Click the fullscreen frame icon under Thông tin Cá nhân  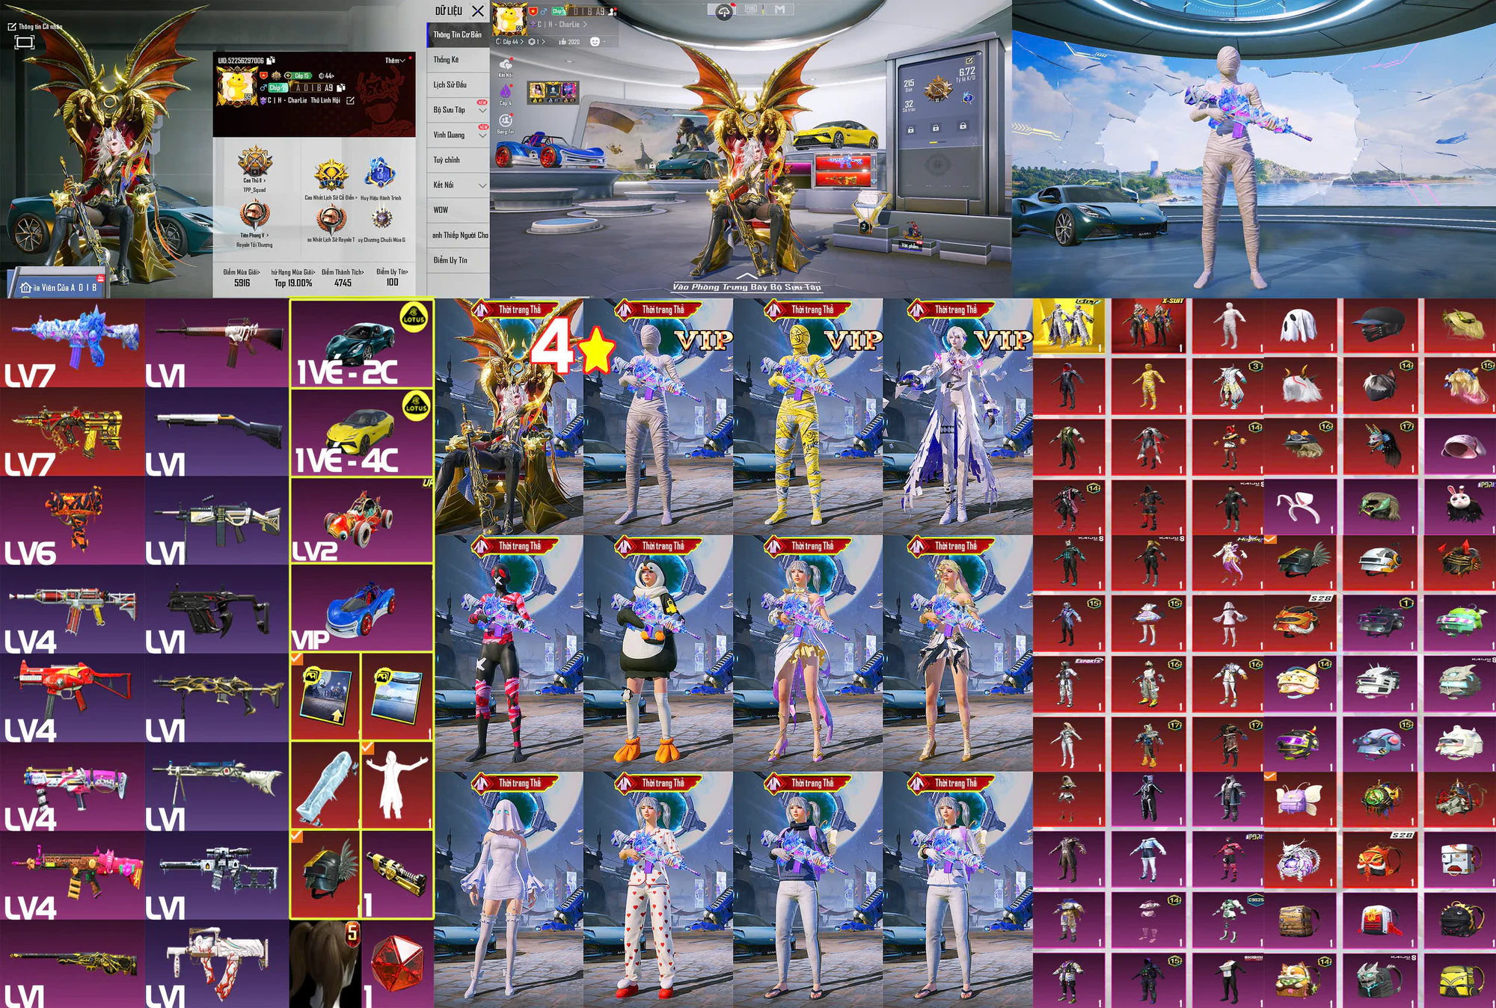pos(25,42)
